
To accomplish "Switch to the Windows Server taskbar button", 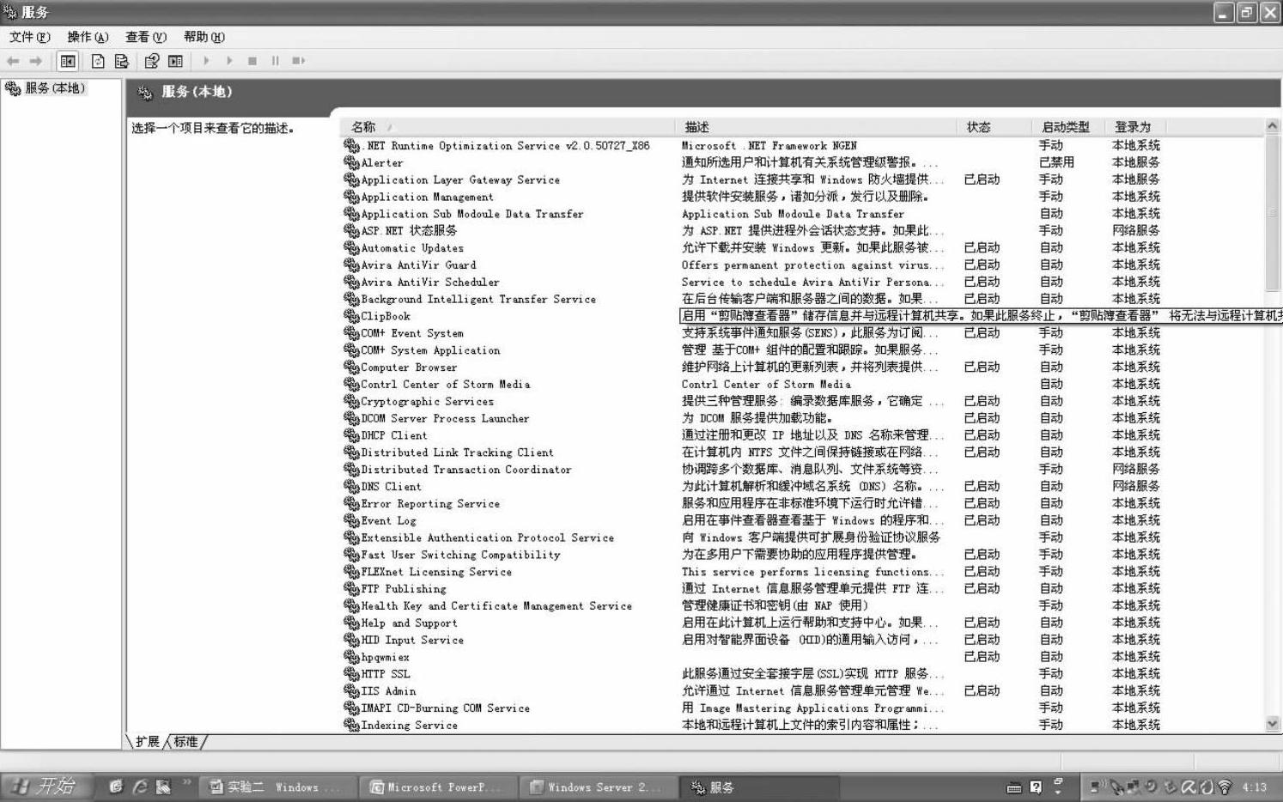I will (x=600, y=787).
